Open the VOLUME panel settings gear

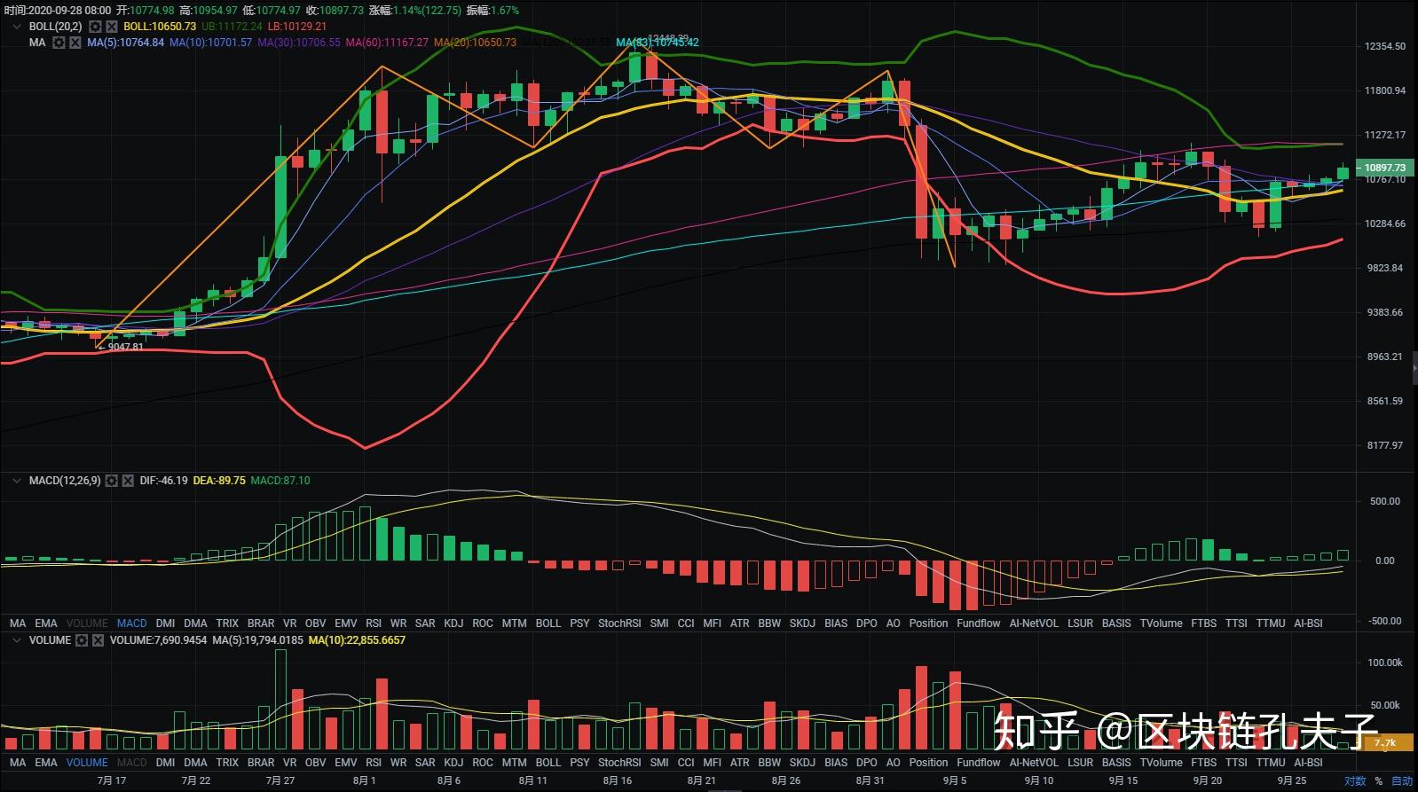pos(82,640)
